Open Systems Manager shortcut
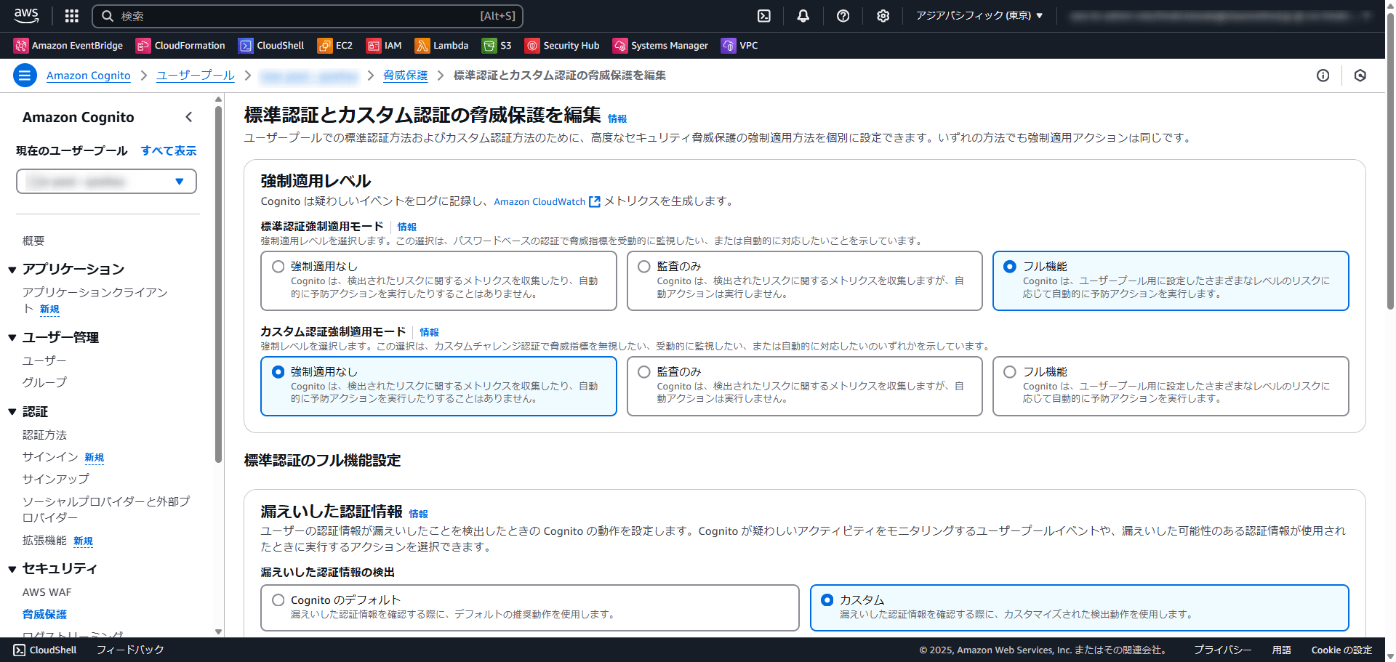 pyautogui.click(x=660, y=46)
